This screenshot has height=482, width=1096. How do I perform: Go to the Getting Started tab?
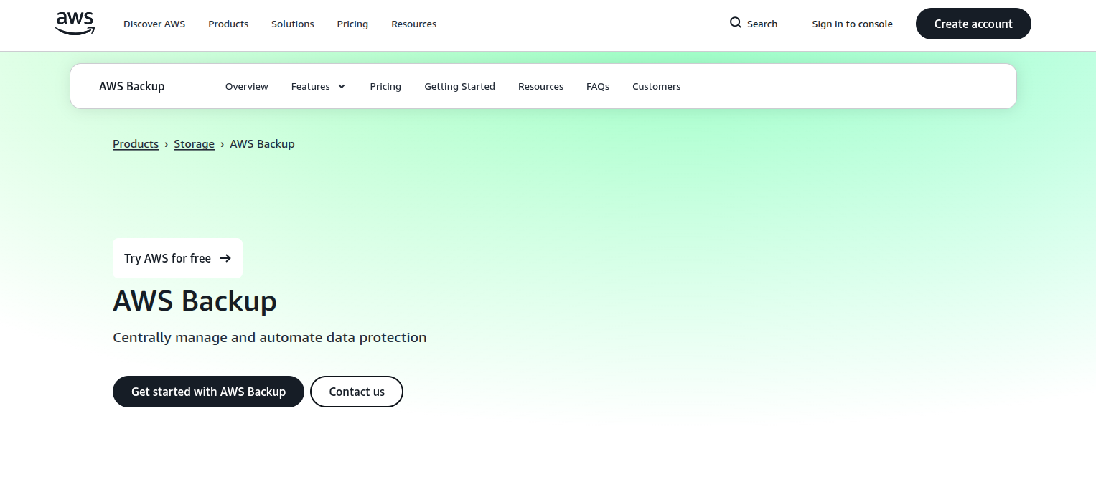(459, 86)
